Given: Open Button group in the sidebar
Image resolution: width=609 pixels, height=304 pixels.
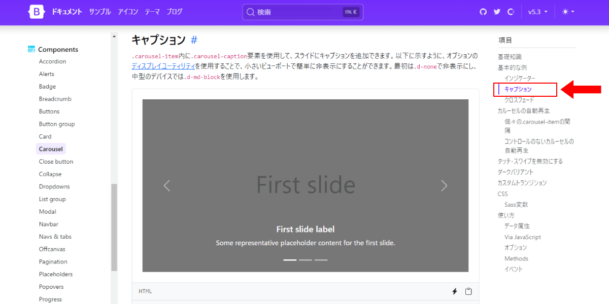Looking at the screenshot, I should pyautogui.click(x=57, y=124).
